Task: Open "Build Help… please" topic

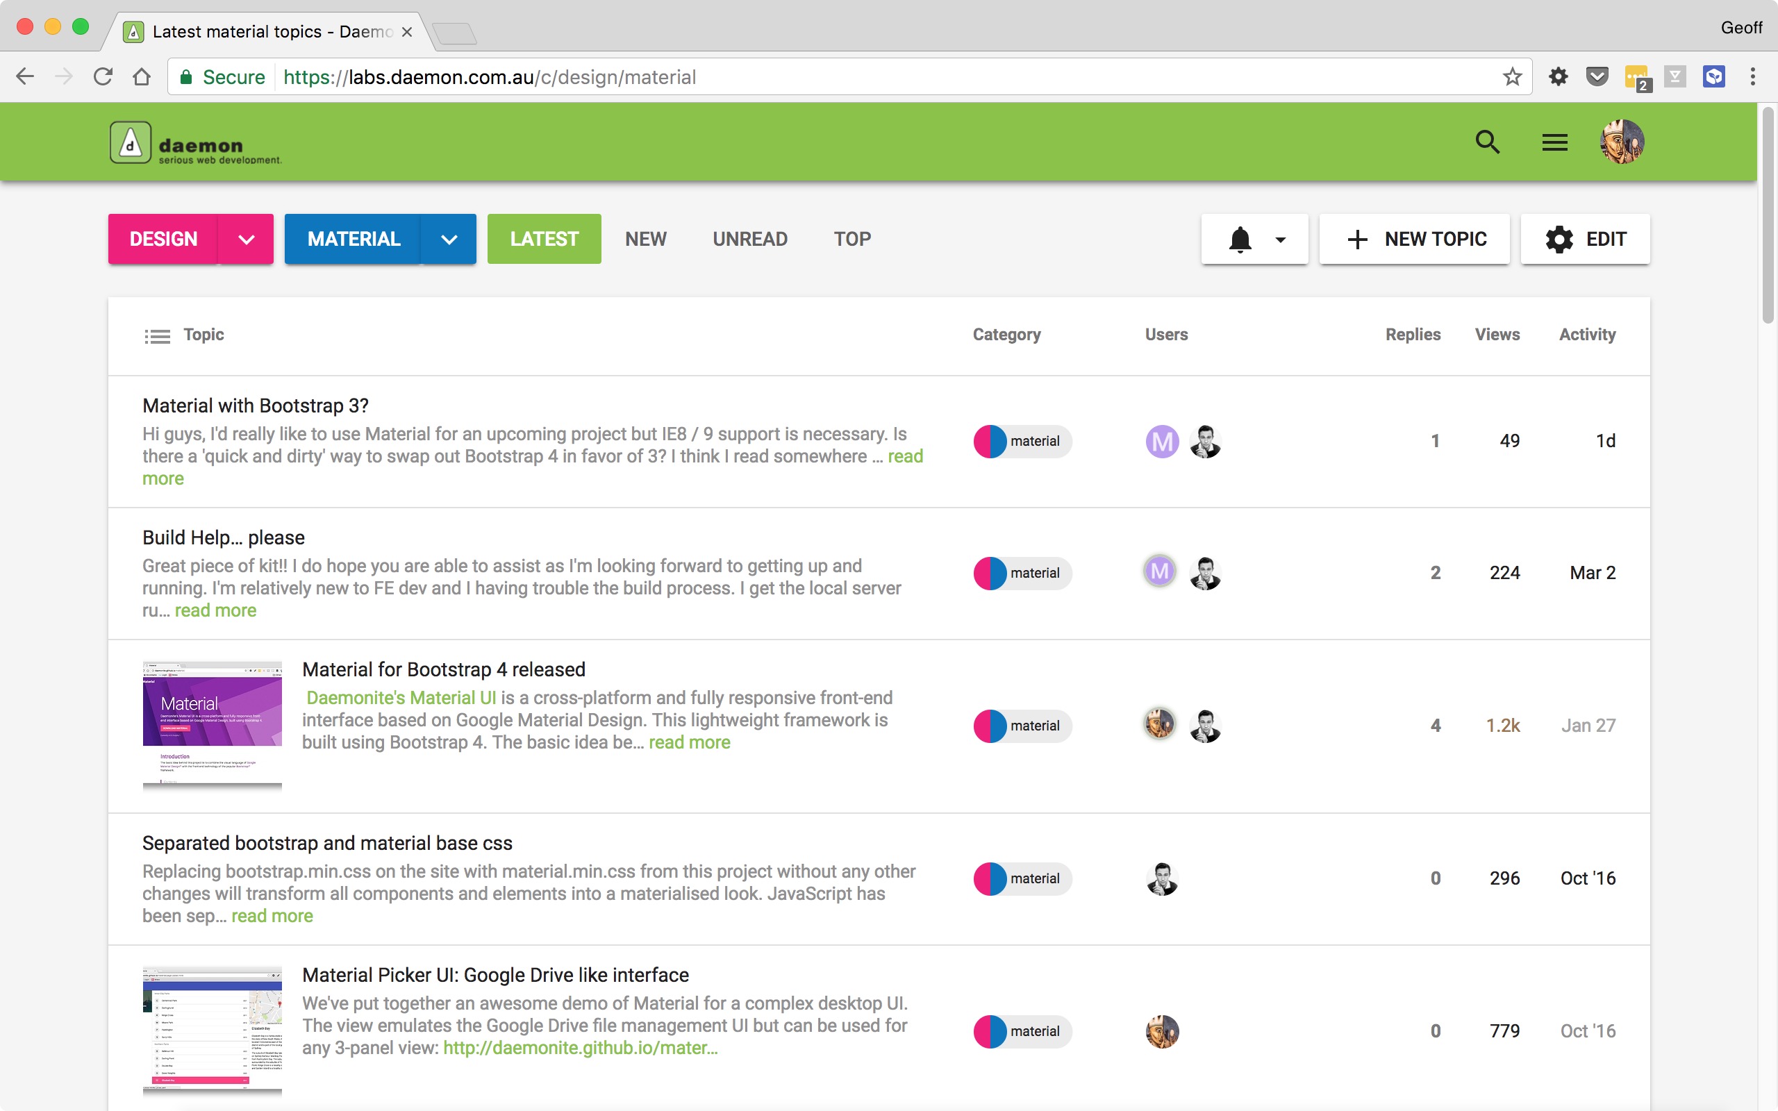Action: pyautogui.click(x=224, y=538)
